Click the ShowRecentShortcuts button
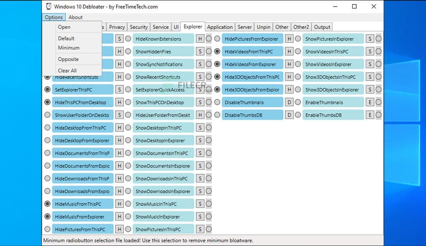 click(163, 77)
